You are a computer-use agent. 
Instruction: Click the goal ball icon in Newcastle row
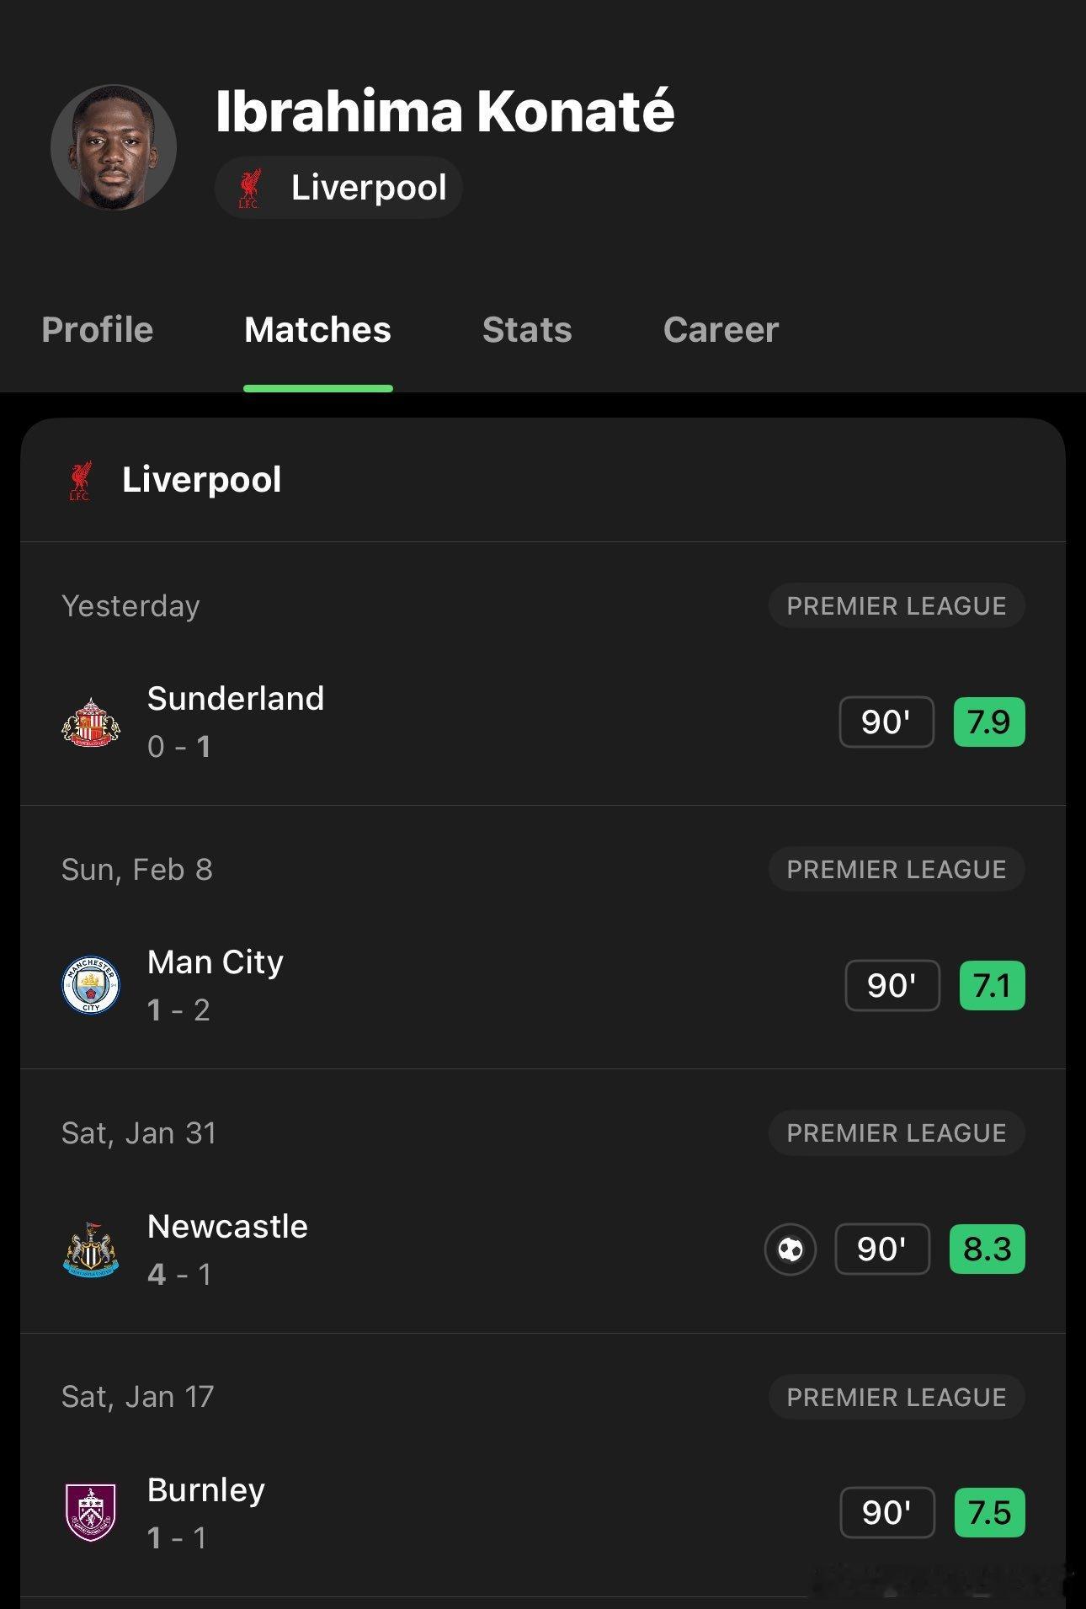coord(790,1249)
